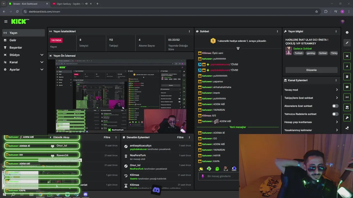Click the pencil edit icon in right toolbar
The height and width of the screenshot is (198, 353).
point(347,43)
